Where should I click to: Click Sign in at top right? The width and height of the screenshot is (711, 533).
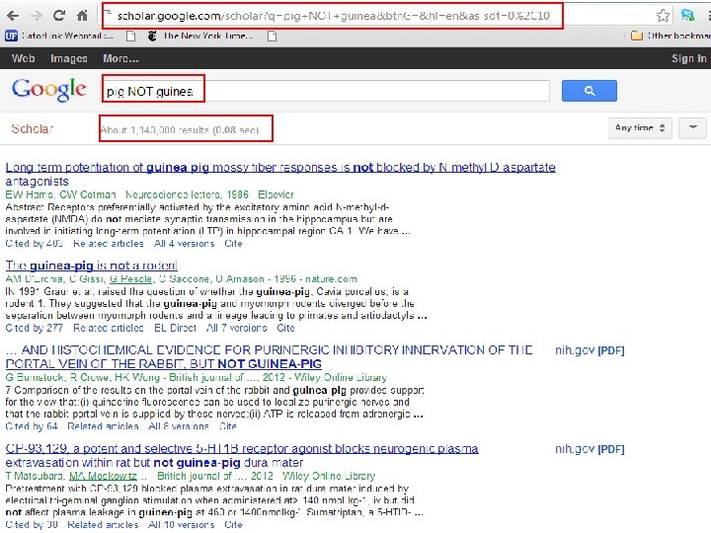pyautogui.click(x=689, y=58)
